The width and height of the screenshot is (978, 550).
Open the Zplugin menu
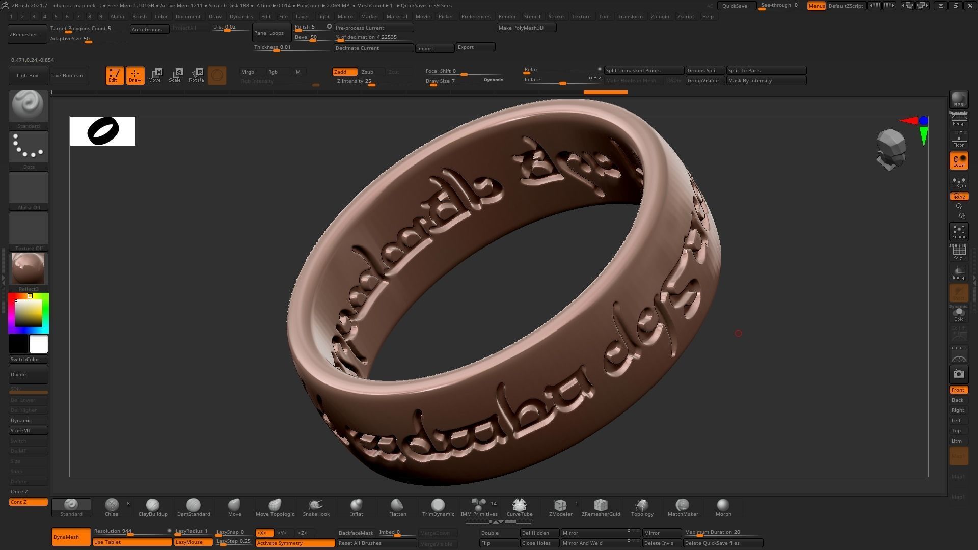tap(660, 16)
